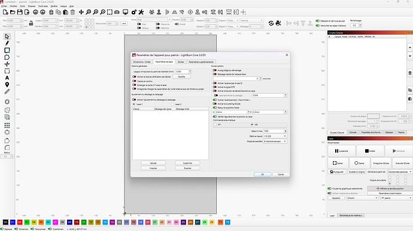The width and height of the screenshot is (413, 231).
Task: Select orange tool layer swatch T1
Action: [x=220, y=222]
